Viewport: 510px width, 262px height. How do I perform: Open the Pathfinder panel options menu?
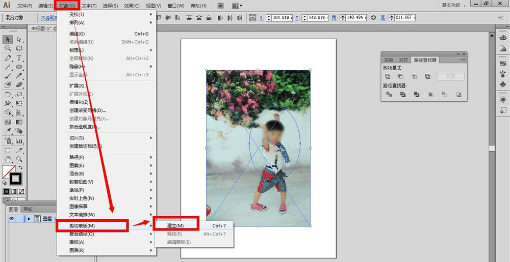(x=463, y=60)
